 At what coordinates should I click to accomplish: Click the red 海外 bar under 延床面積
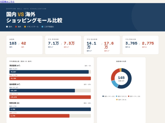click(50, 97)
